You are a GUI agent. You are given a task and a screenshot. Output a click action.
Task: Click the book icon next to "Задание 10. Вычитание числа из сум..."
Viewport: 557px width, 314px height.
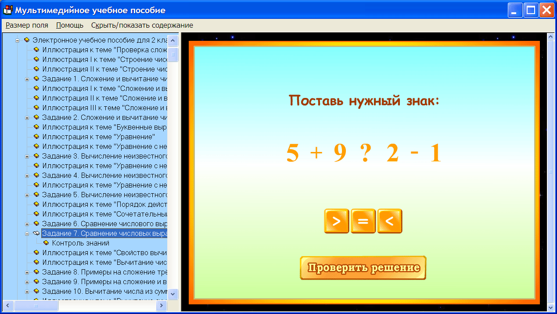click(x=37, y=291)
